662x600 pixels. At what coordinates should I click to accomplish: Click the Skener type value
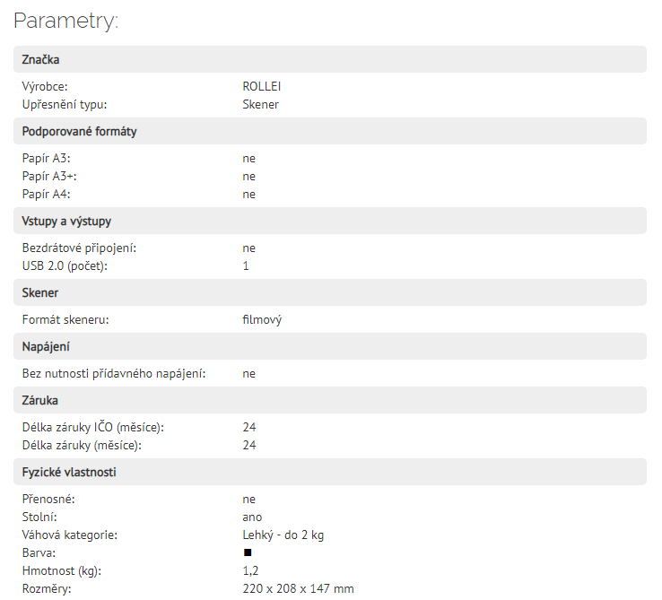point(260,104)
